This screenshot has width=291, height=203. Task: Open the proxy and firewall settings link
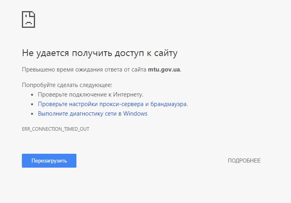[113, 104]
